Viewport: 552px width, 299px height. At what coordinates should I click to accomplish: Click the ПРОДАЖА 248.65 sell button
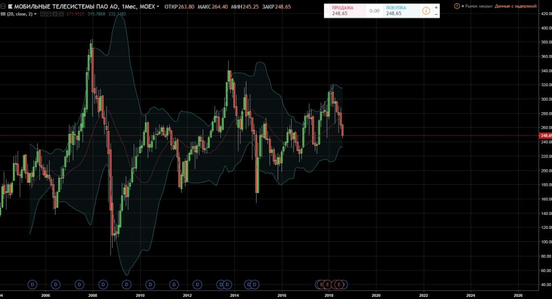[348, 11]
